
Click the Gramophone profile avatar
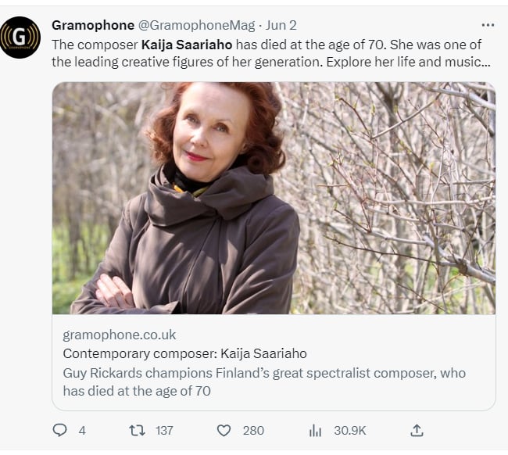(x=20, y=38)
